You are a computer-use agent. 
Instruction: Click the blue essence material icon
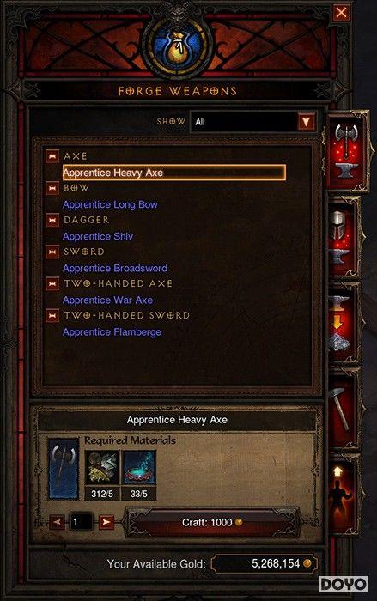139,469
